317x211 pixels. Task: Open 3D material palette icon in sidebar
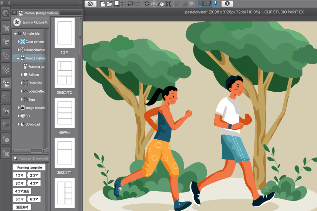pyautogui.click(x=6, y=139)
